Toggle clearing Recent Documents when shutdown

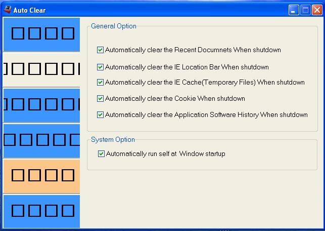click(x=100, y=50)
